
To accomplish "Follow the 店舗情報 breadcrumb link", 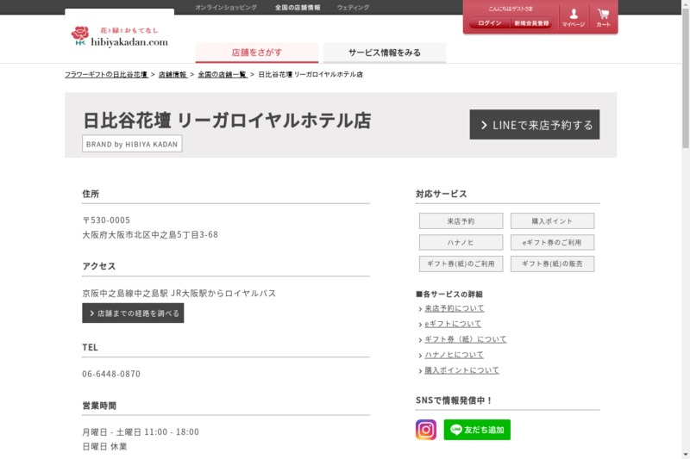I will [172, 74].
